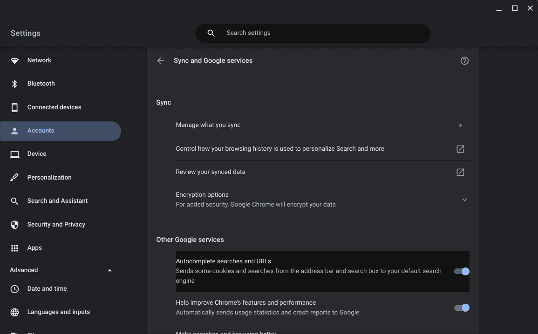538x334 pixels.
Task: Click the Apps grid icon
Action: tap(14, 248)
